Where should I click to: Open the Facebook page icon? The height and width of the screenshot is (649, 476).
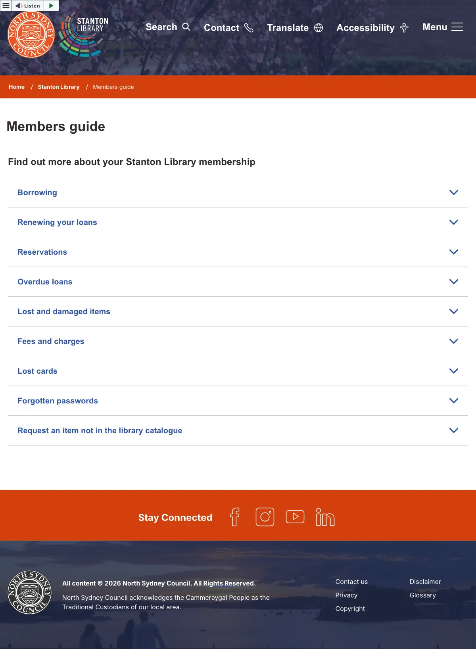pos(235,517)
